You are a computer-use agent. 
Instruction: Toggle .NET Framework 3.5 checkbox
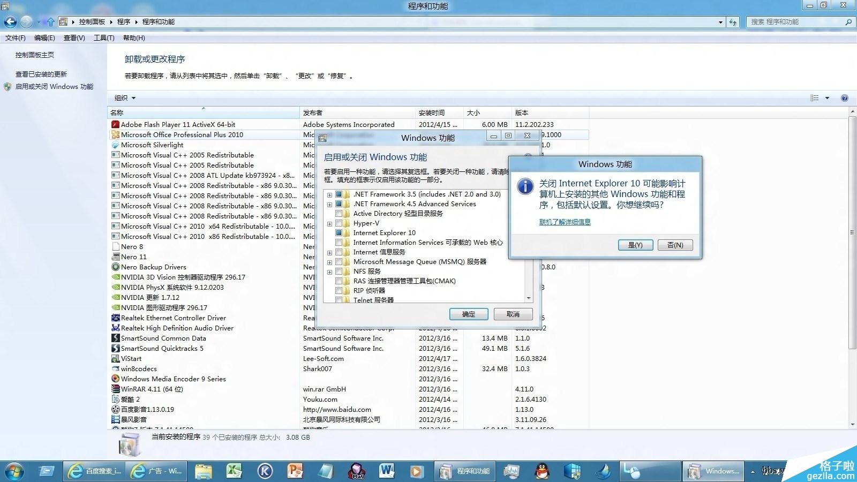point(339,194)
